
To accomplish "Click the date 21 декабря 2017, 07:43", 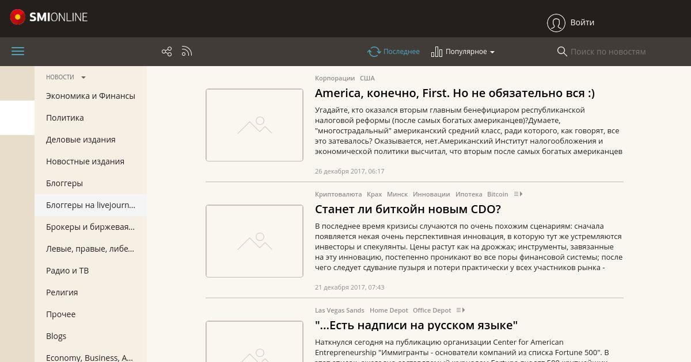I will (x=350, y=287).
